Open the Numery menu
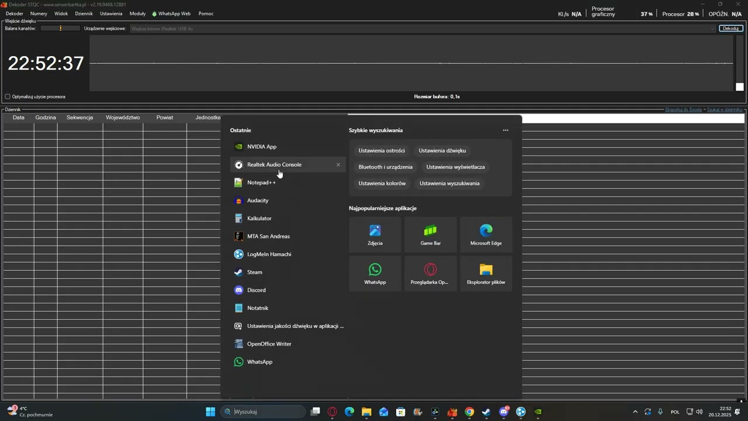 [x=39, y=13]
